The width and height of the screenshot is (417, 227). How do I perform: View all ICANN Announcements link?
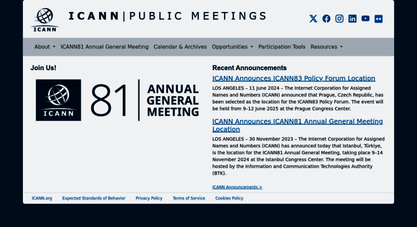237,187
